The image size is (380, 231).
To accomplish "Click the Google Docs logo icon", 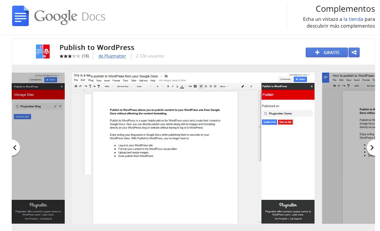I will pyautogui.click(x=20, y=16).
